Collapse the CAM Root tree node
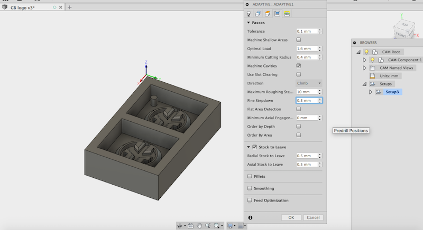The image size is (423, 230). point(358,52)
